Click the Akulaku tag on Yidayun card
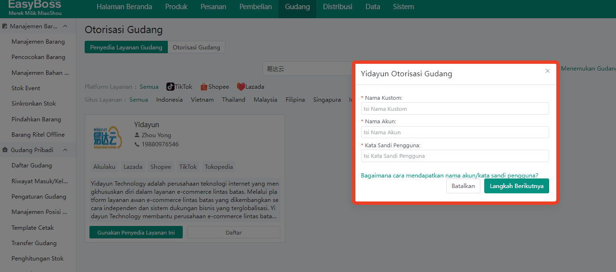The width and height of the screenshot is (616, 272). 104,167
